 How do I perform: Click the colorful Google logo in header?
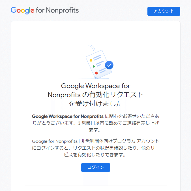(x=22, y=10)
